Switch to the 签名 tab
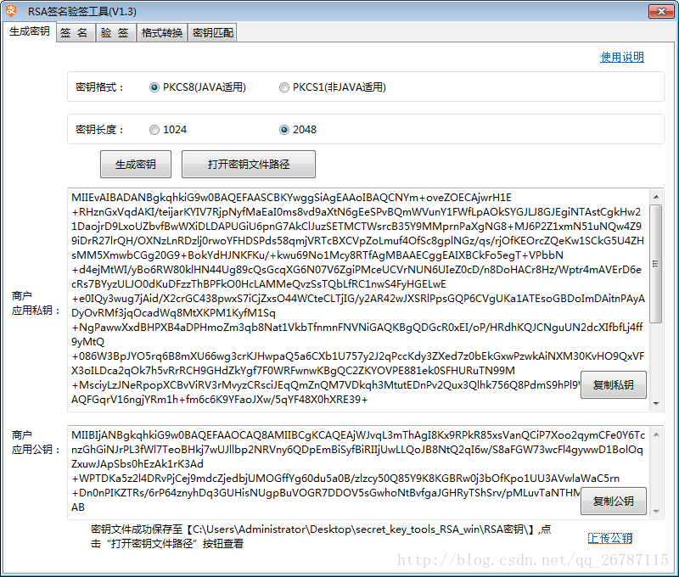 pos(75,31)
